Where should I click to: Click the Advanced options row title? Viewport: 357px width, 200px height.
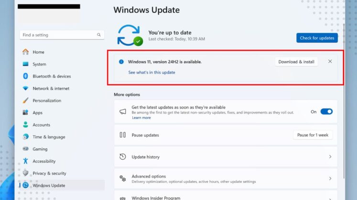[149, 176]
